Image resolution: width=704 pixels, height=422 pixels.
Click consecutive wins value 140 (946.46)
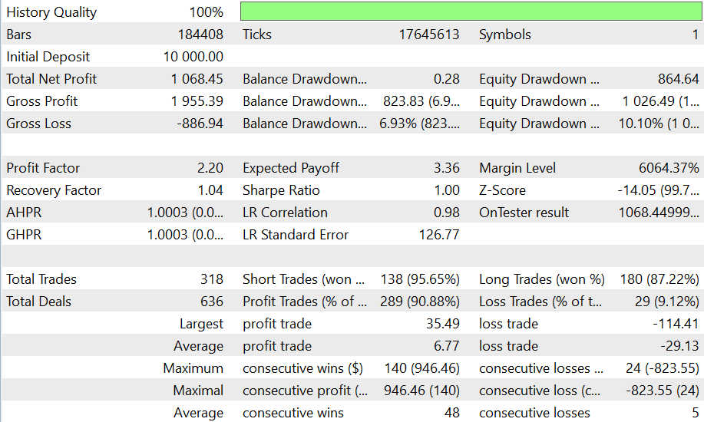coord(422,368)
